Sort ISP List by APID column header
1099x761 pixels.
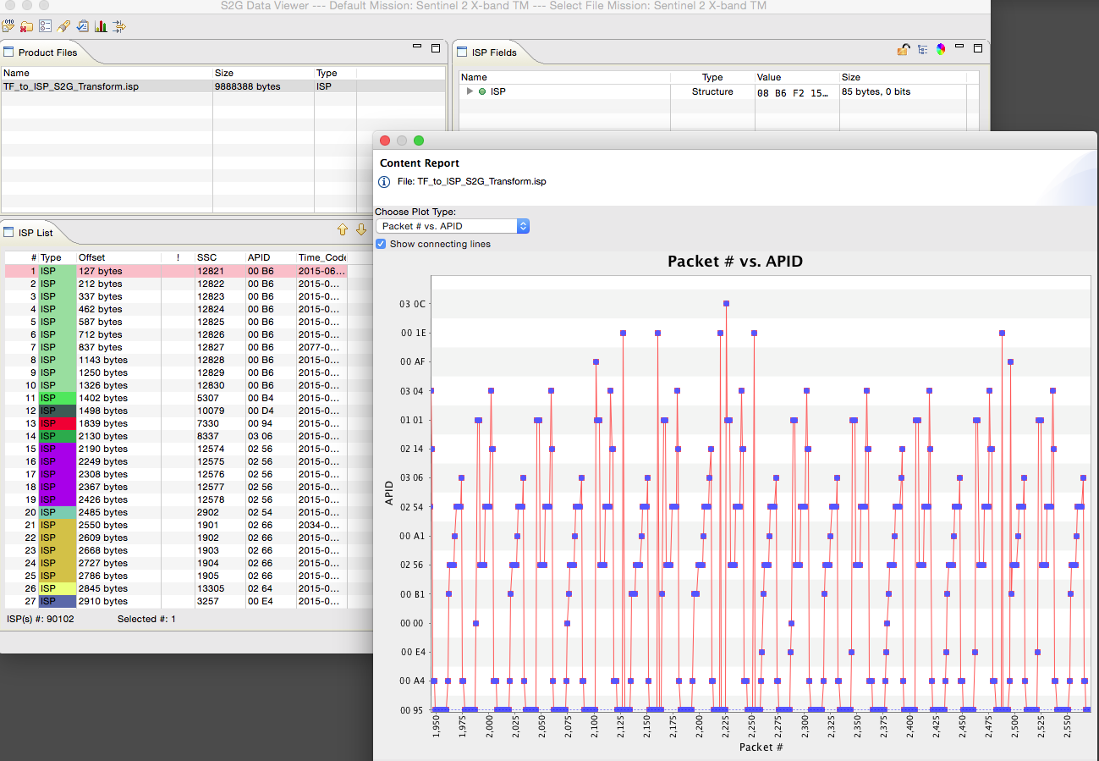pyautogui.click(x=257, y=257)
